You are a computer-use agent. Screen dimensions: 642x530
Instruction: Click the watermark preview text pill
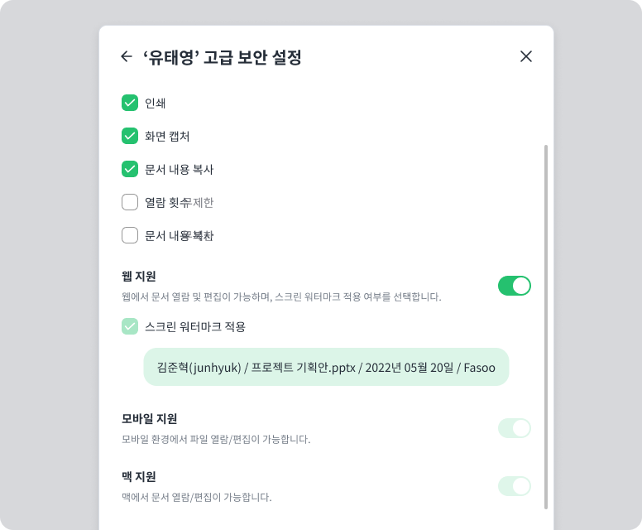click(x=326, y=367)
